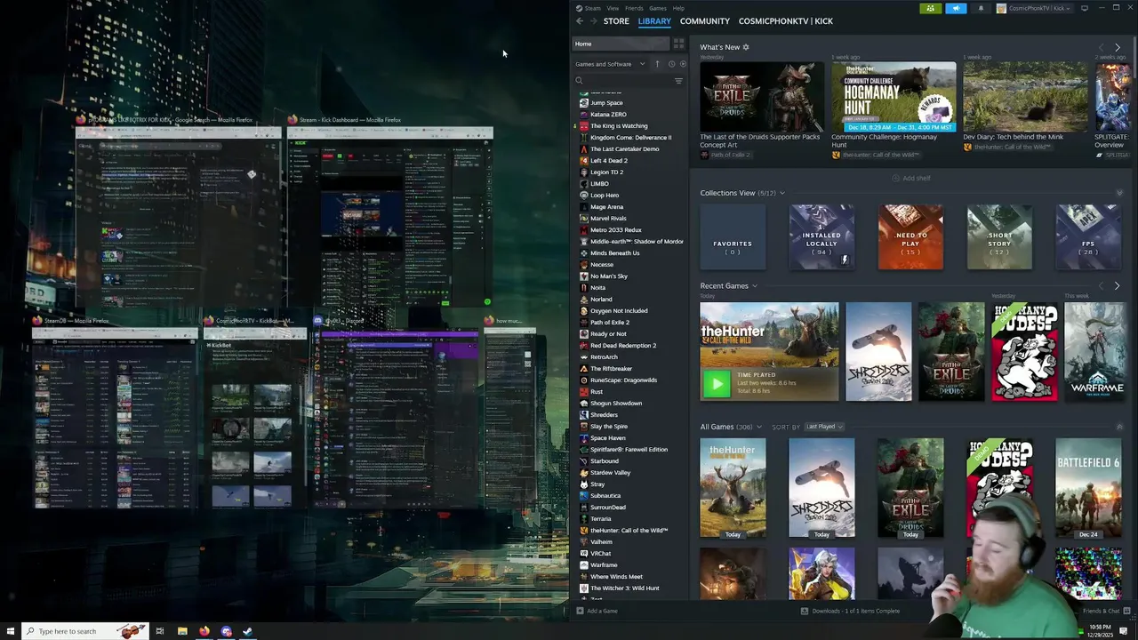Select the LIBRARY tab
This screenshot has width=1138, height=640.
click(654, 20)
